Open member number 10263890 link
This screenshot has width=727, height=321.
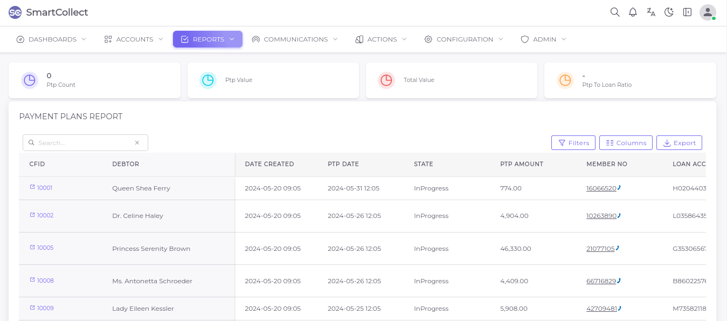coord(601,216)
